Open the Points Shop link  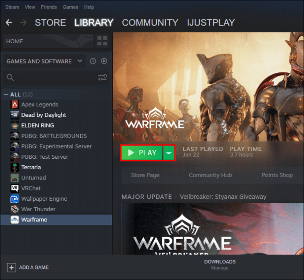pyautogui.click(x=277, y=175)
